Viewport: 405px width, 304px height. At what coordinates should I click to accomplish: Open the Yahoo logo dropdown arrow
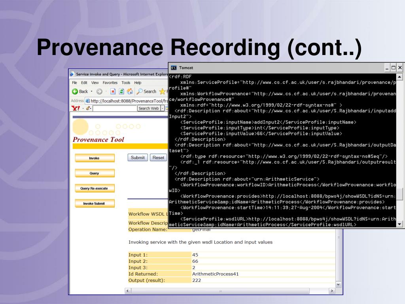pyautogui.click(x=83, y=108)
